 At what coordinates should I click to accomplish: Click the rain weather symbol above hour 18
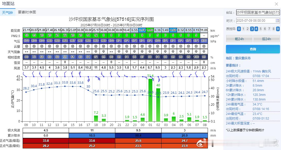coord(96,51)
